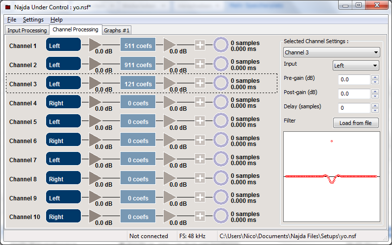Decrease Post-gain with the down arrow
Screen dimensions: 392x245
coord(375,97)
